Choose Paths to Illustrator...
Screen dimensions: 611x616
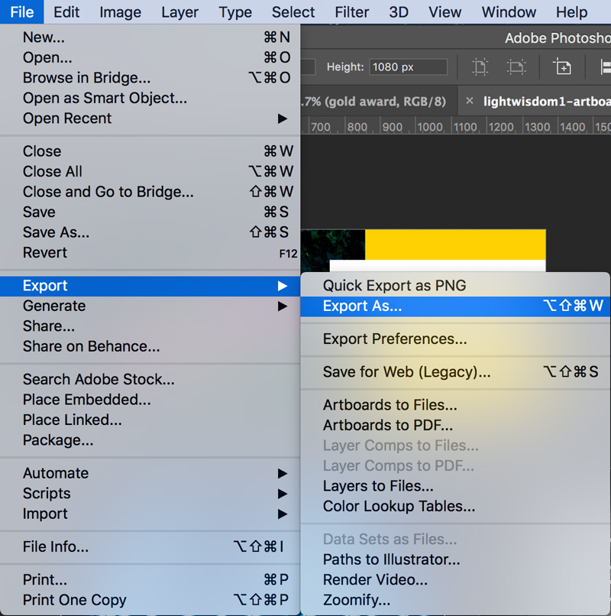(x=455, y=559)
